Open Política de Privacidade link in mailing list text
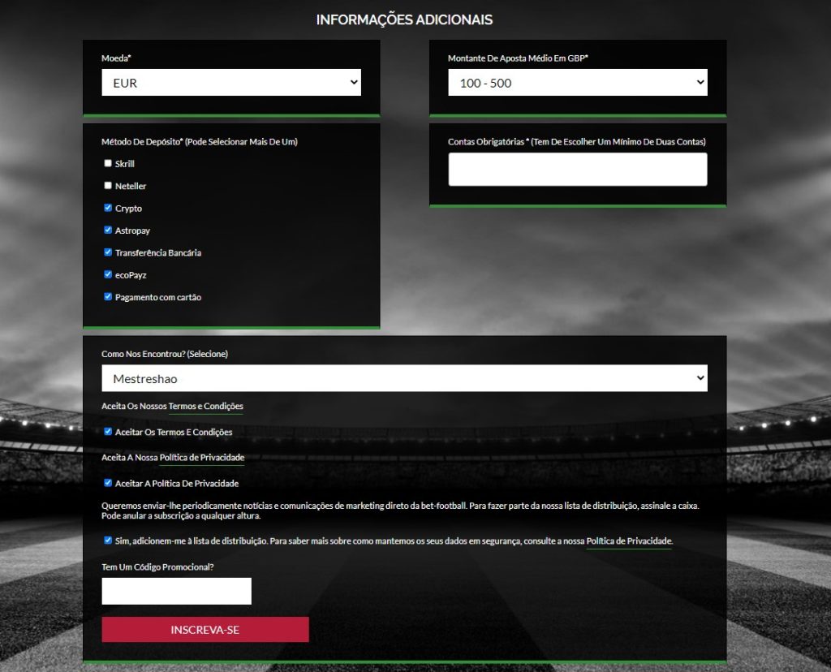831x672 pixels. coord(629,541)
